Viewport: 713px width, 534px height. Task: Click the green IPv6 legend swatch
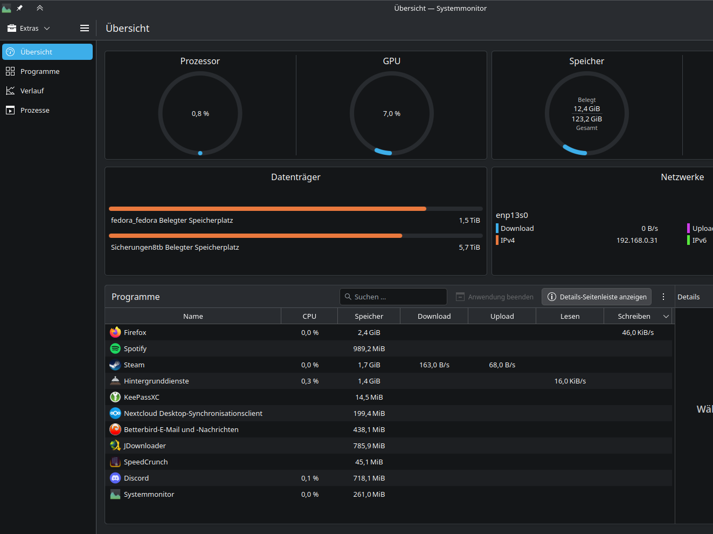tap(688, 240)
